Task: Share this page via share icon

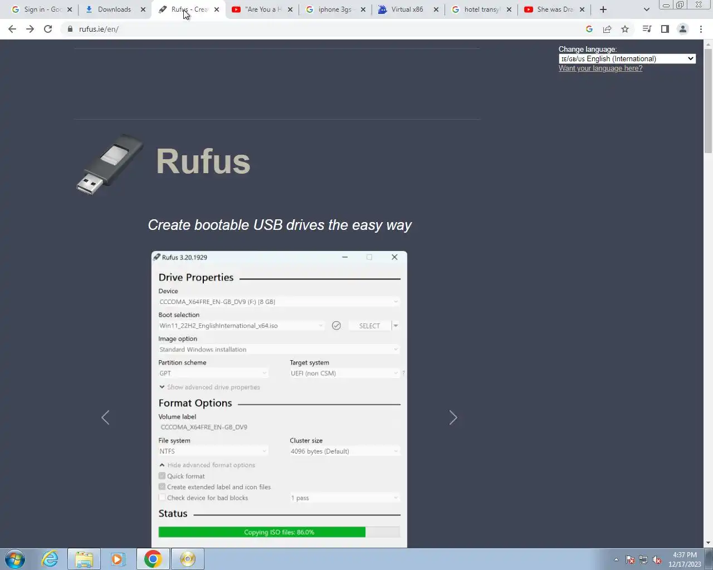Action: pos(607,29)
